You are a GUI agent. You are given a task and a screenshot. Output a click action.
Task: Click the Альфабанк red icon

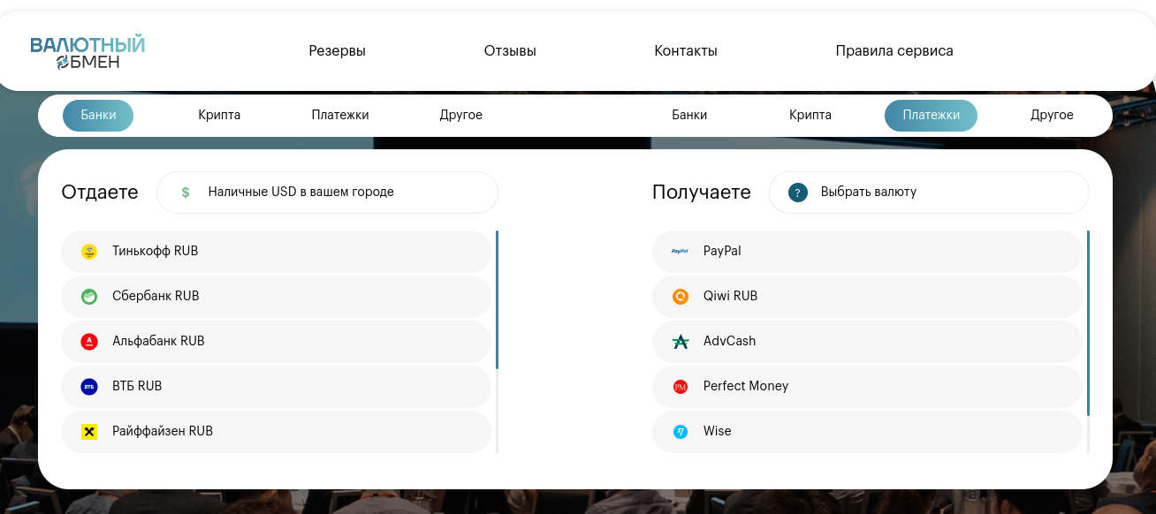click(89, 341)
